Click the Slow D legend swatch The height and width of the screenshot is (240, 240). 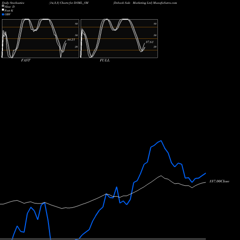[3, 6]
